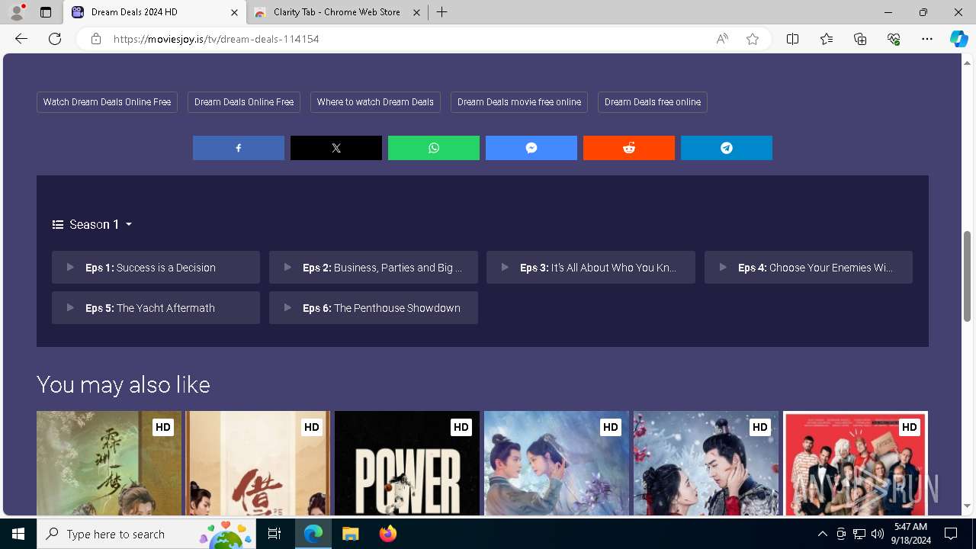Viewport: 976px width, 549px height.
Task: Select the Dream Deals 2024 HD tab
Action: point(152,12)
